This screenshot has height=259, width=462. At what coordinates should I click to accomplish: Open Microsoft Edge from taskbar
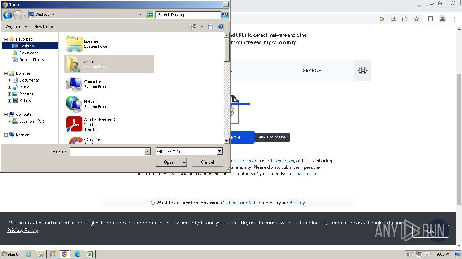(x=77, y=254)
